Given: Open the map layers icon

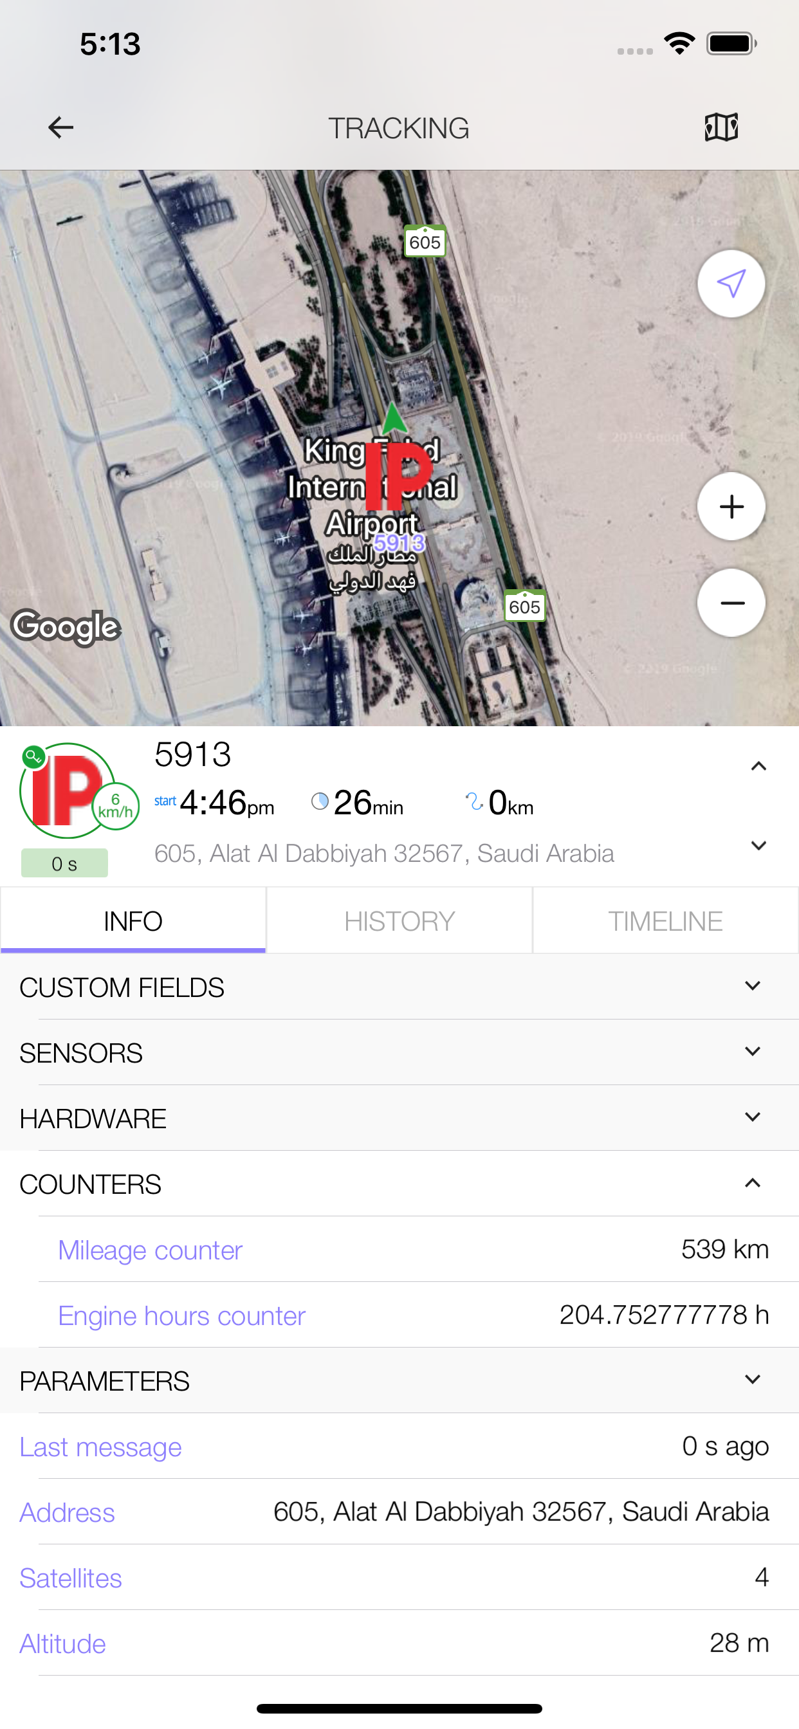Looking at the screenshot, I should [x=721, y=127].
